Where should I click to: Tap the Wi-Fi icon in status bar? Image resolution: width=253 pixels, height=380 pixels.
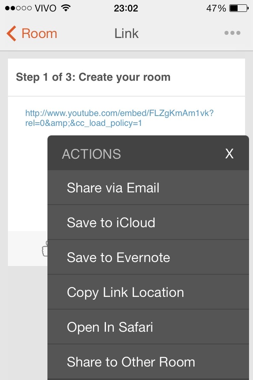[66, 8]
